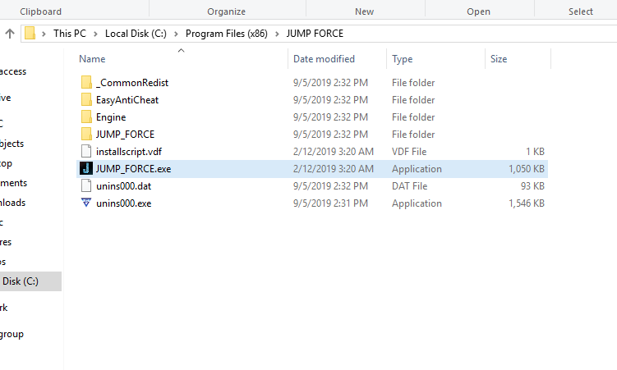Select the EasyAntiCheat folder name
This screenshot has height=370, width=617.
click(127, 100)
